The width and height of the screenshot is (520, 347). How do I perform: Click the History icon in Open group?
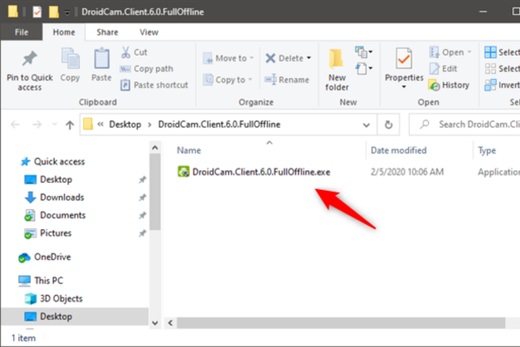pos(434,85)
